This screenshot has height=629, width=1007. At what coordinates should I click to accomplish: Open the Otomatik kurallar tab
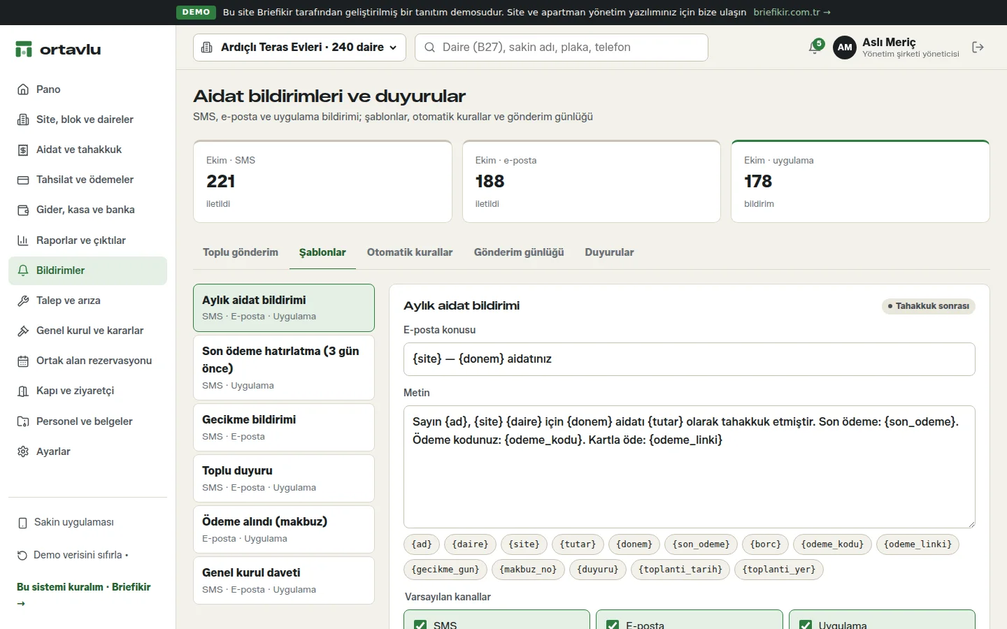click(x=410, y=252)
